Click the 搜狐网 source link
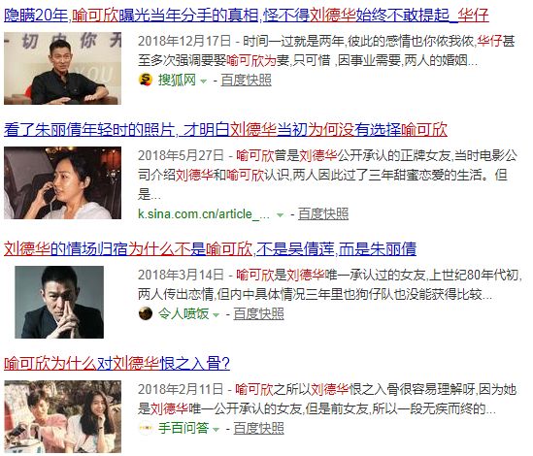533x456 pixels. [177, 81]
